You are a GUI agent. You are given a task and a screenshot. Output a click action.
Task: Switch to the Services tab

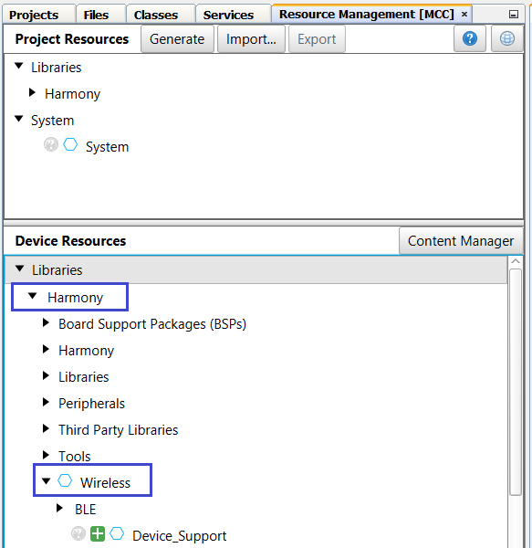229,15
